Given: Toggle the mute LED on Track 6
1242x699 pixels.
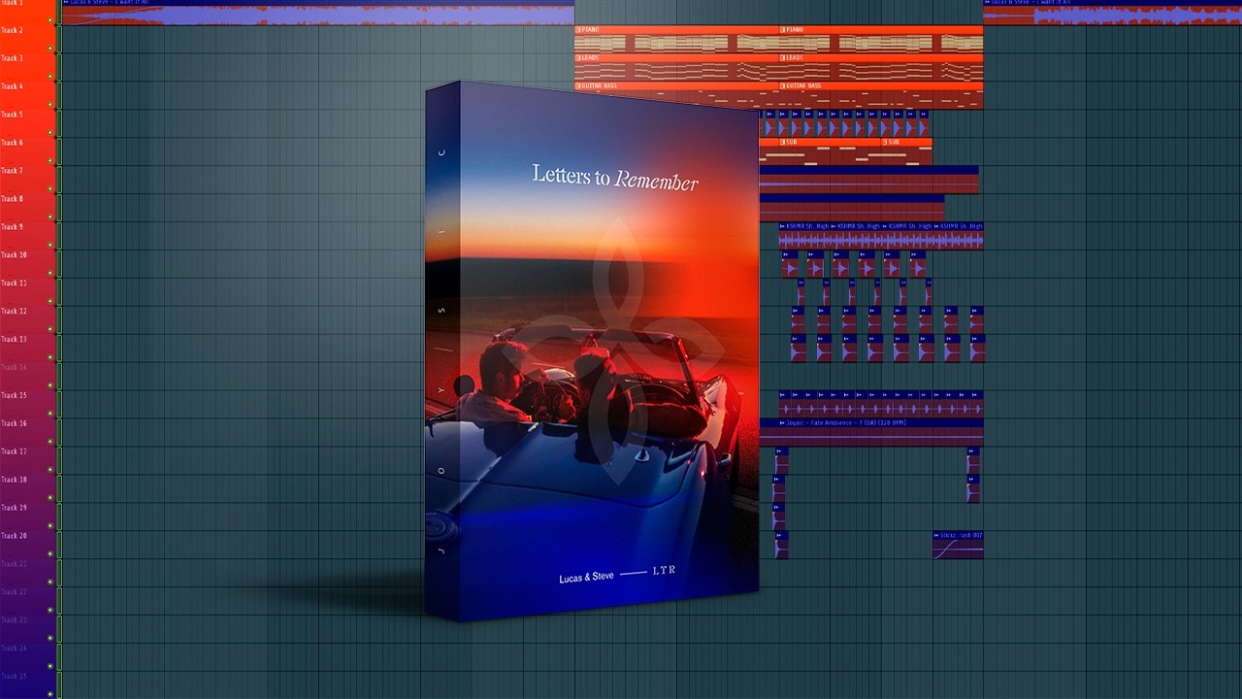Looking at the screenshot, I should tap(50, 160).
